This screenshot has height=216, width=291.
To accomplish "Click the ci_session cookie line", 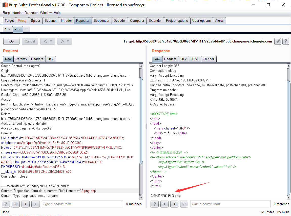I will 45,152.
